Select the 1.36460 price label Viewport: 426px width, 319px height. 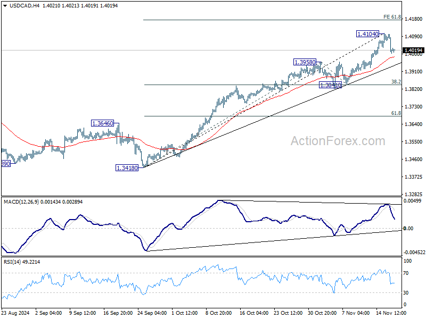[x=102, y=123]
